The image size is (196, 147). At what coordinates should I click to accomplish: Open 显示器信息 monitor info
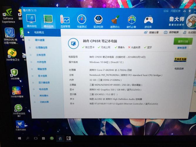(x=44, y=83)
